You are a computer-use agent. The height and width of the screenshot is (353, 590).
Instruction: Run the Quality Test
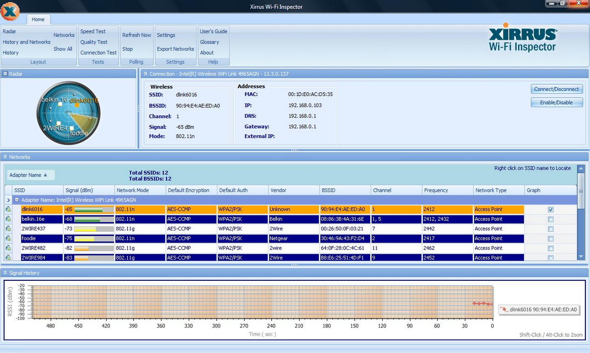coord(94,42)
